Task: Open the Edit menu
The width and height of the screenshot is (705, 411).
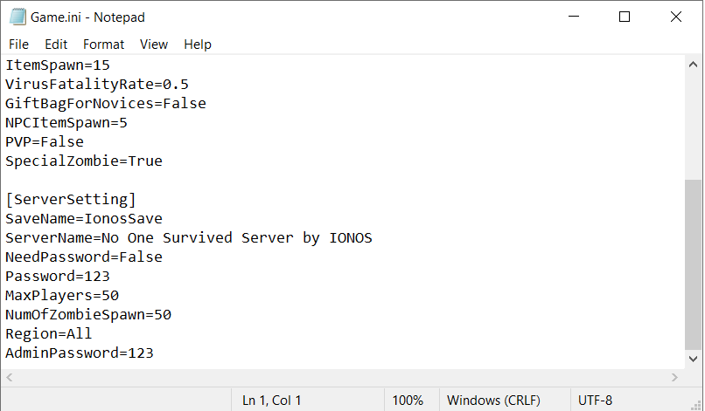Action: tap(56, 45)
